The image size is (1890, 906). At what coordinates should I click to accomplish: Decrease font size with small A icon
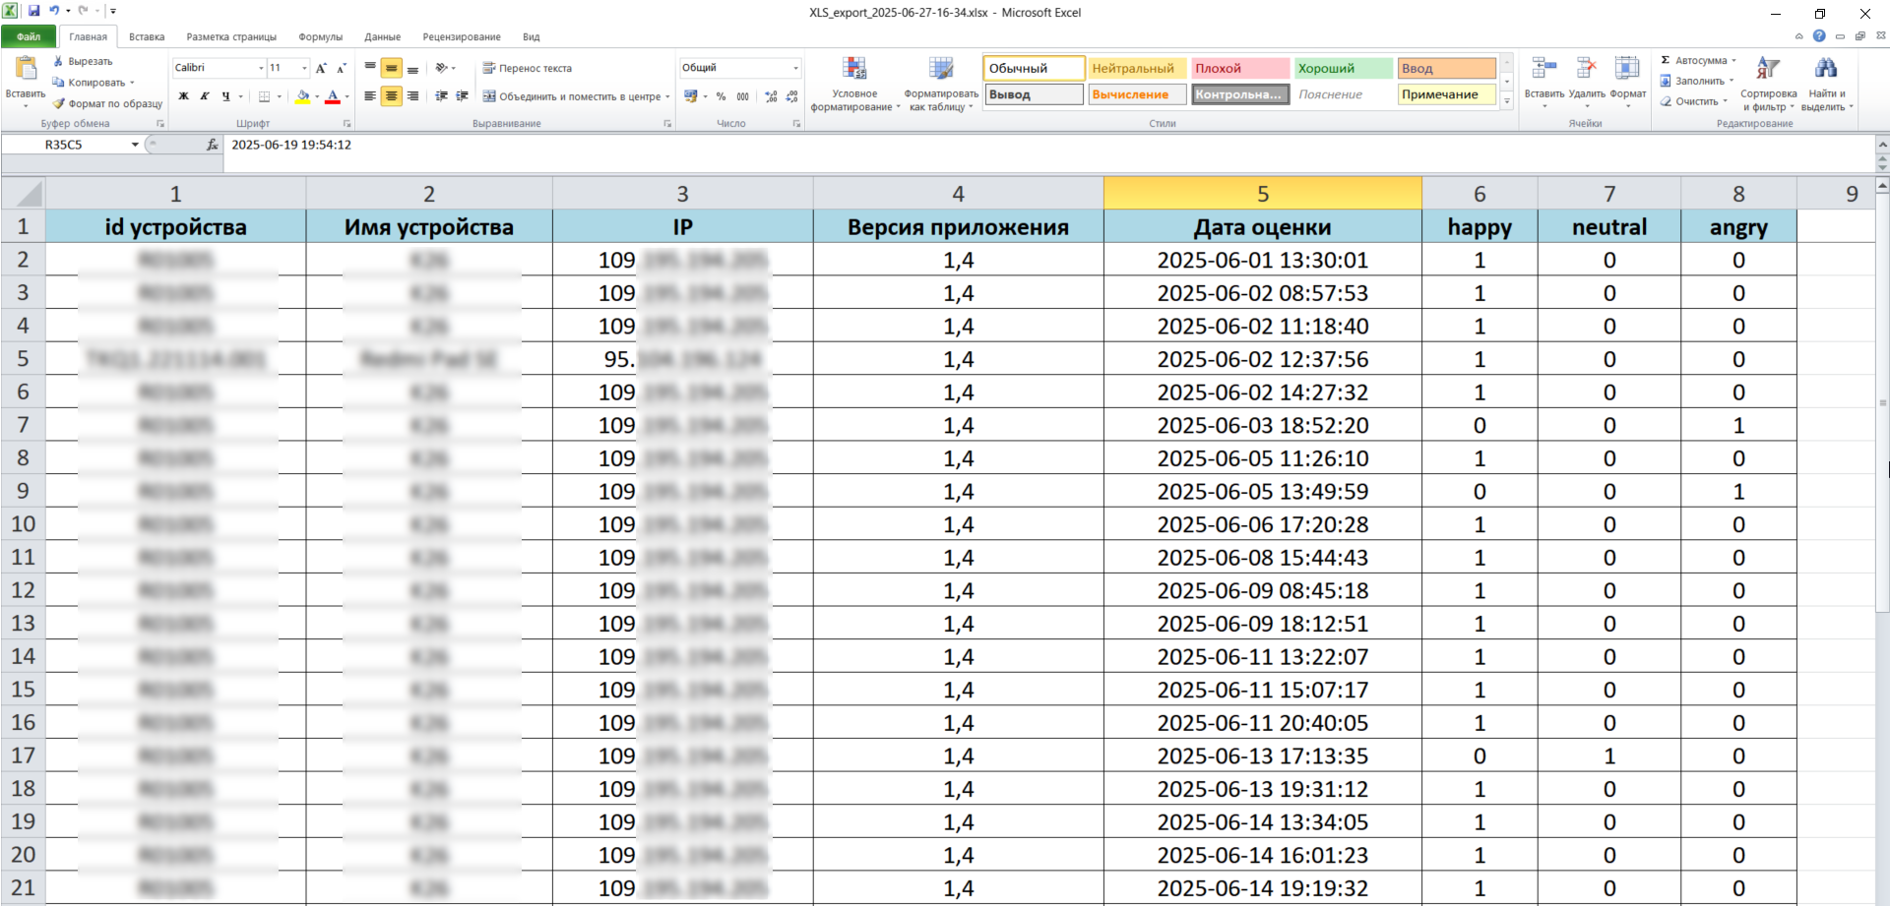(x=342, y=68)
